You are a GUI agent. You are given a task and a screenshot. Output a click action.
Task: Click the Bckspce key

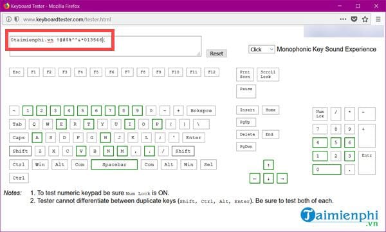[x=201, y=111]
